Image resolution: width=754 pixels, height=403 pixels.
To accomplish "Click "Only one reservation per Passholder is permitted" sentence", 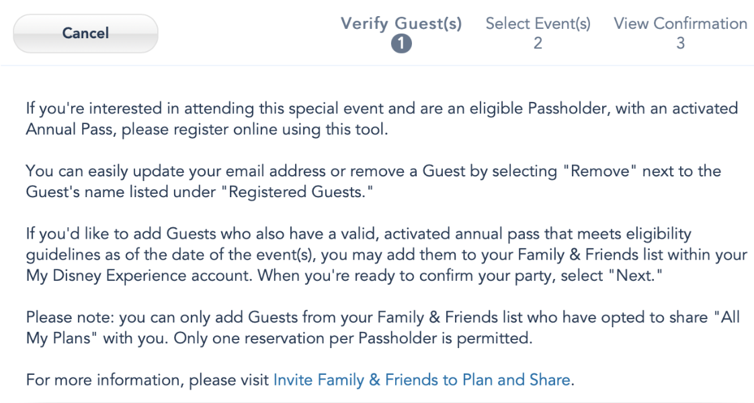I will pos(353,339).
